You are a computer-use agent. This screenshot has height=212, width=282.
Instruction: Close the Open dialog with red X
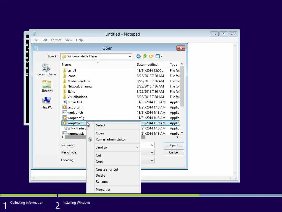[x=181, y=48]
